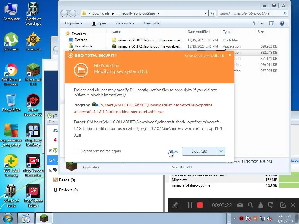The width and height of the screenshot is (299, 224).
Task: Open avg_antivirus_free_setup desktop file
Action: point(11,135)
